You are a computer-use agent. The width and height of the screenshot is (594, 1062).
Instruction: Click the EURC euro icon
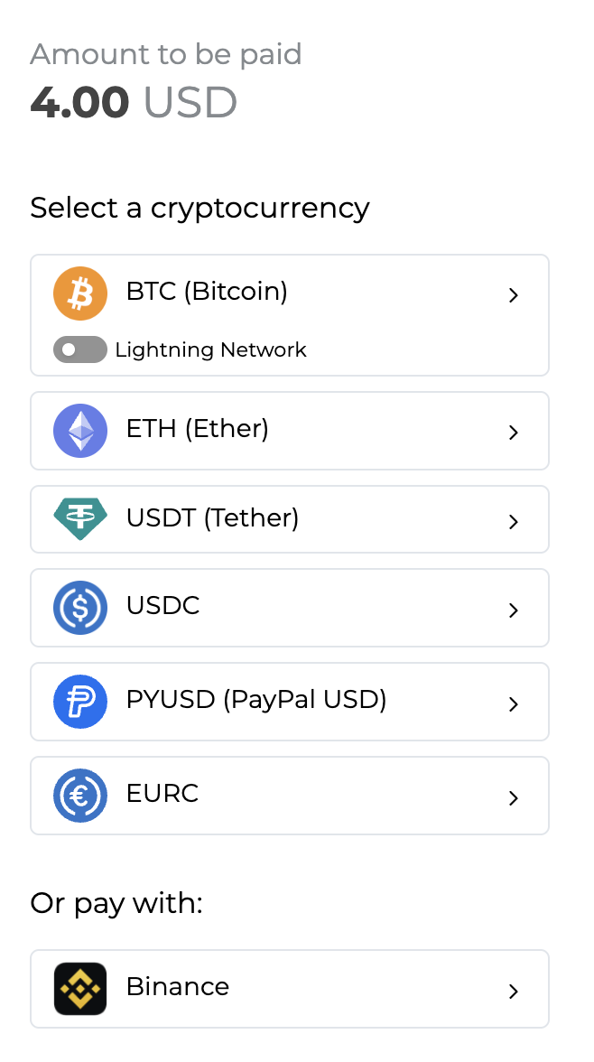point(80,795)
